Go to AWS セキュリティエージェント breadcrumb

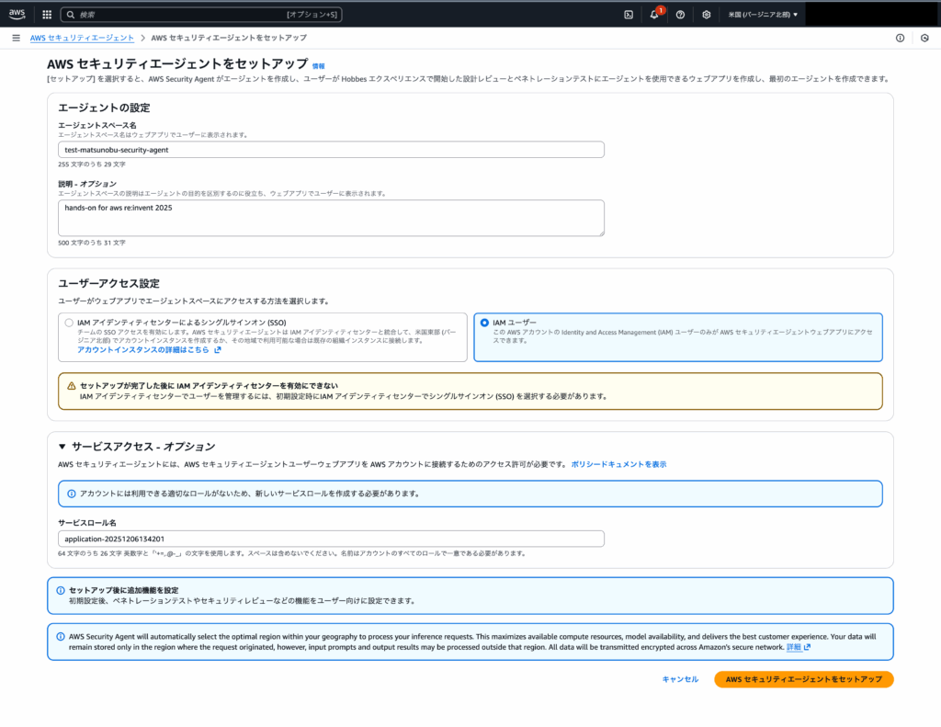[82, 38]
